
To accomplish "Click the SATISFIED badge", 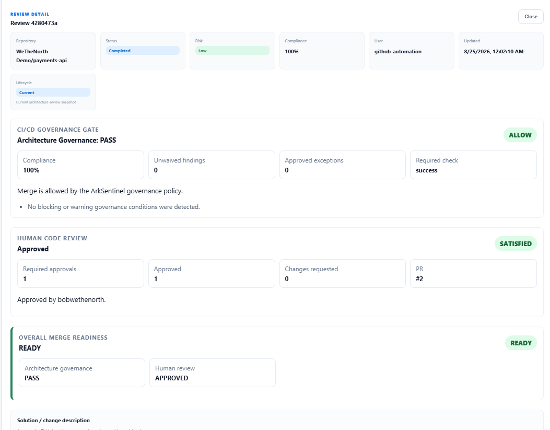I will click(x=516, y=244).
